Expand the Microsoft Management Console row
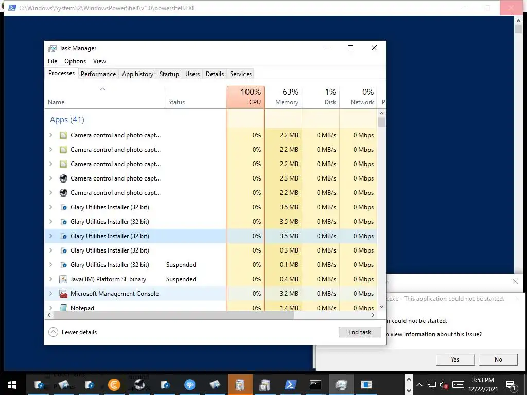This screenshot has height=395, width=527. click(x=51, y=294)
